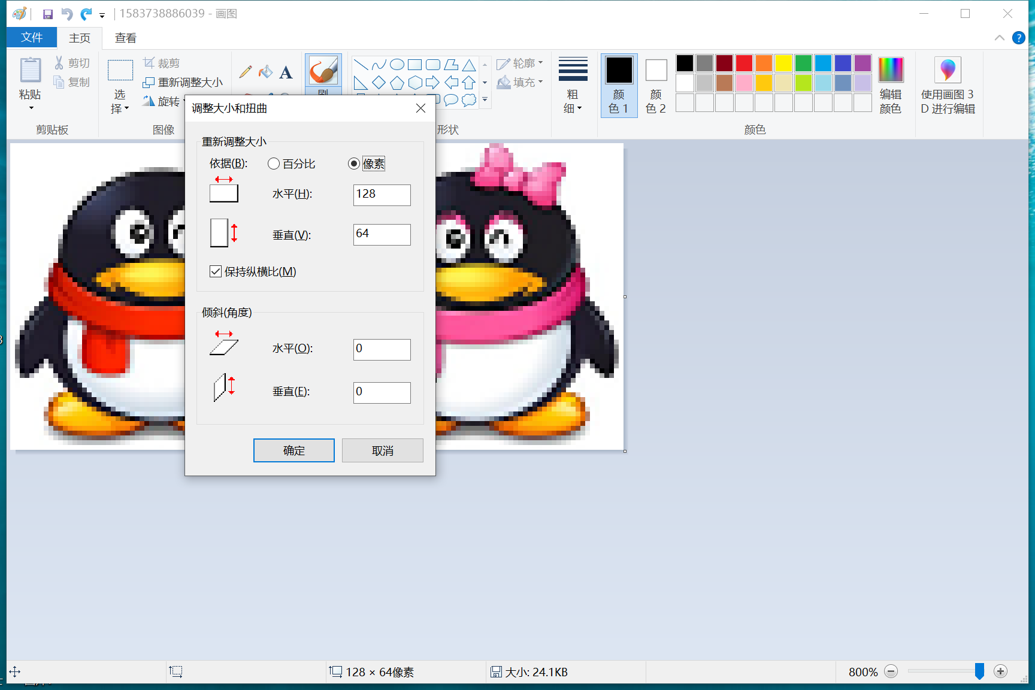Select the Pencil tool
Image resolution: width=1035 pixels, height=690 pixels.
[x=245, y=72]
